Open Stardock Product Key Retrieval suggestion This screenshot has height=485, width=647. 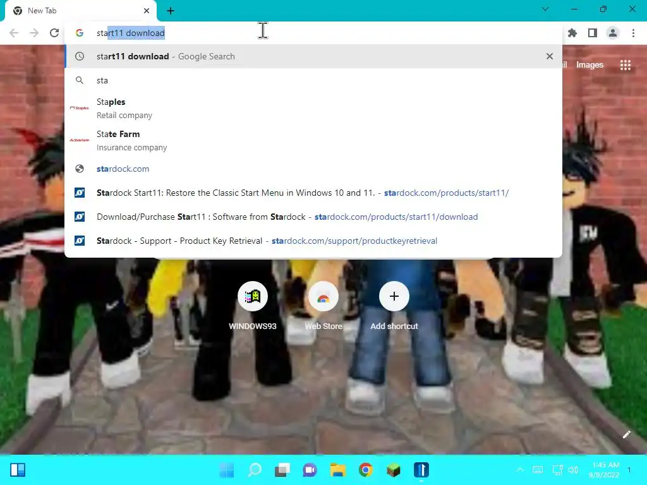[x=313, y=241]
